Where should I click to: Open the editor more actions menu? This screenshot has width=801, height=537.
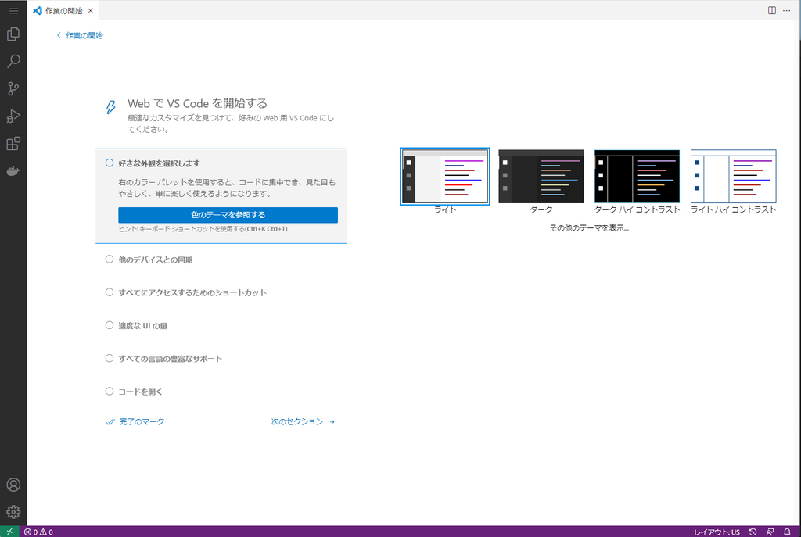click(x=786, y=10)
